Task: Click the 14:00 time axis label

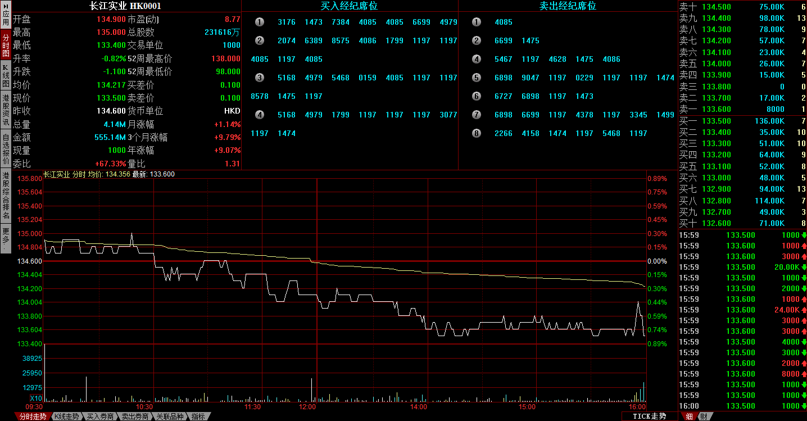Action: coord(418,406)
